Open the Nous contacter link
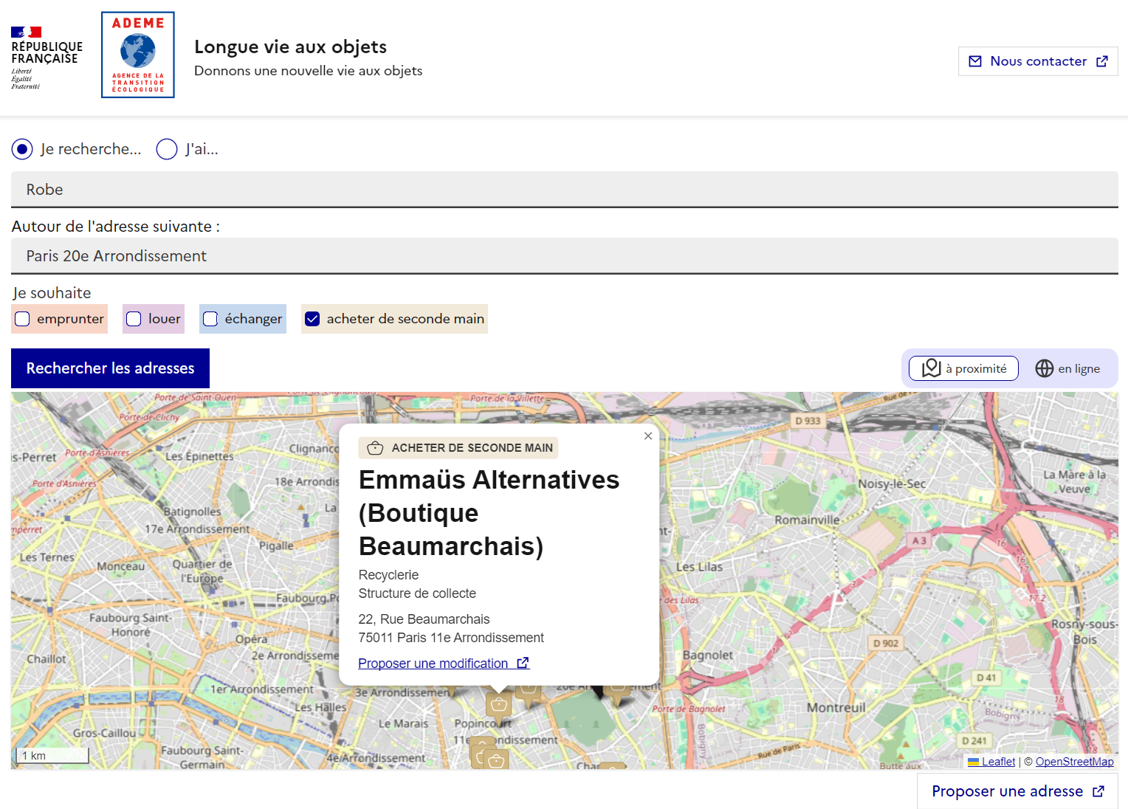This screenshot has height=809, width=1128. [x=1038, y=61]
